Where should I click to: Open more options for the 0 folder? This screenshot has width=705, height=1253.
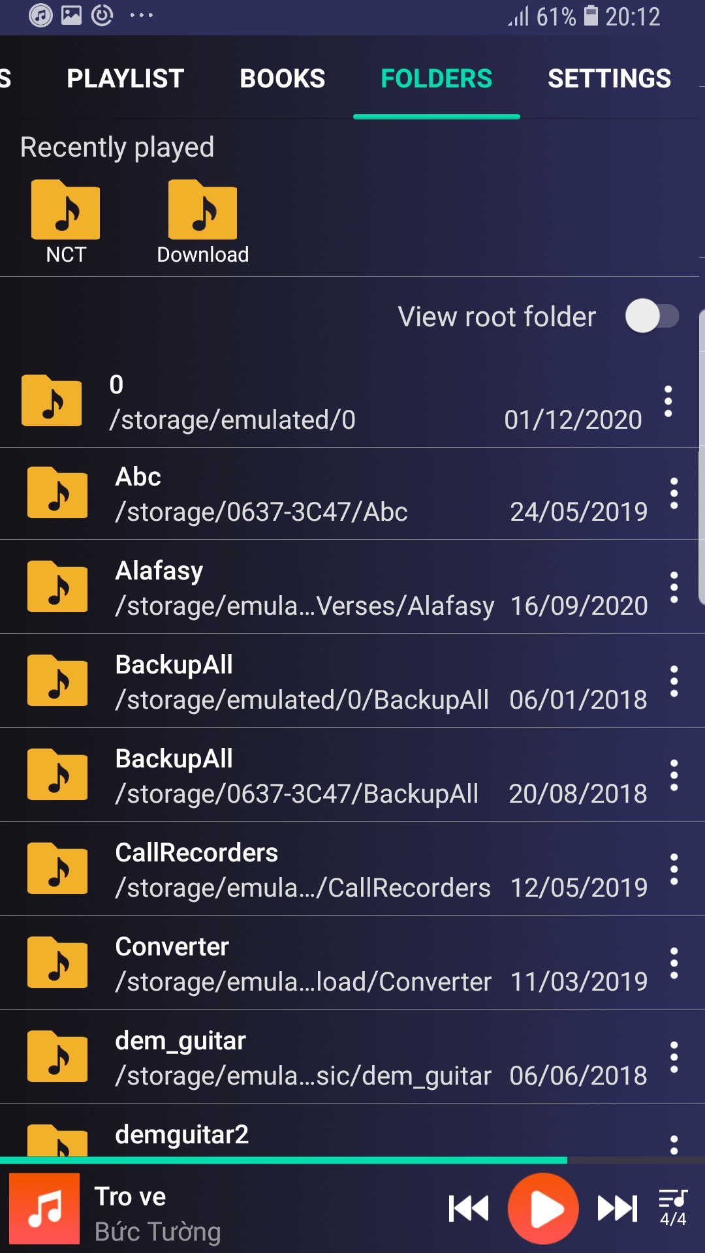(x=668, y=401)
